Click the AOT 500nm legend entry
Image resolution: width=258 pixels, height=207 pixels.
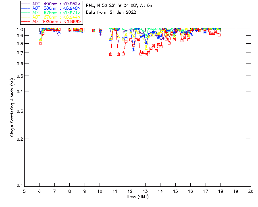[x=51, y=8]
